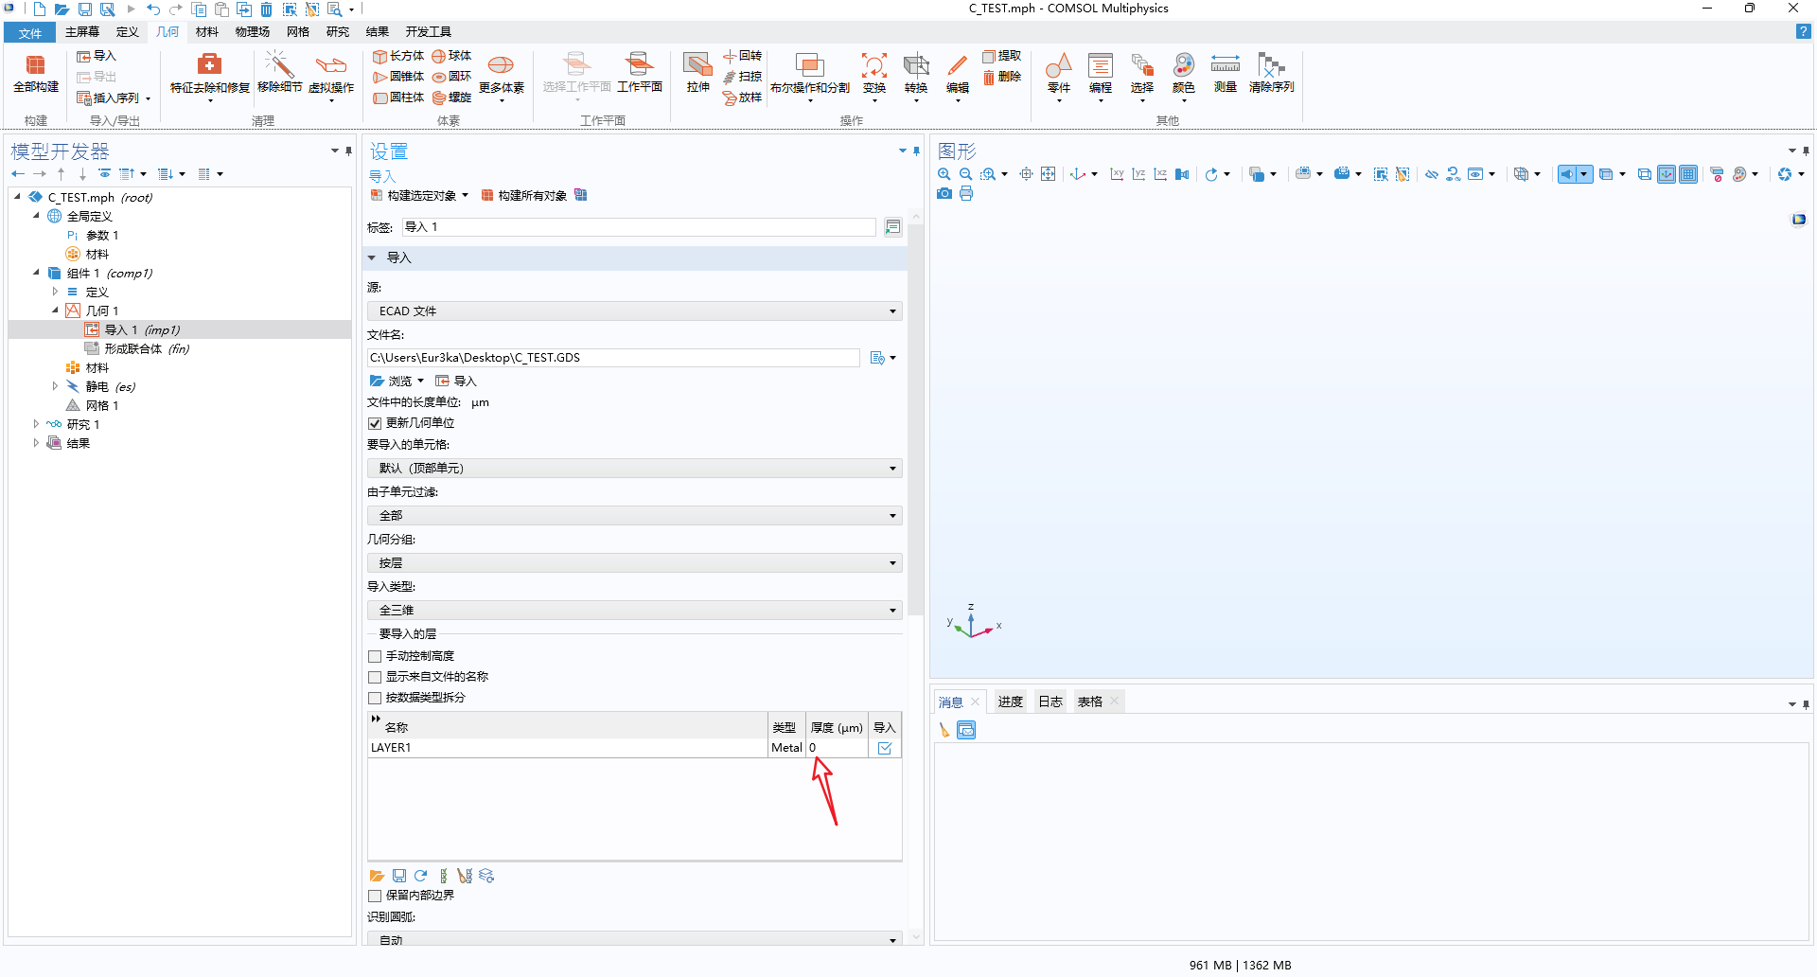Open the 几何分组 dropdown showing 按层
1817x977 pixels.
click(x=634, y=563)
